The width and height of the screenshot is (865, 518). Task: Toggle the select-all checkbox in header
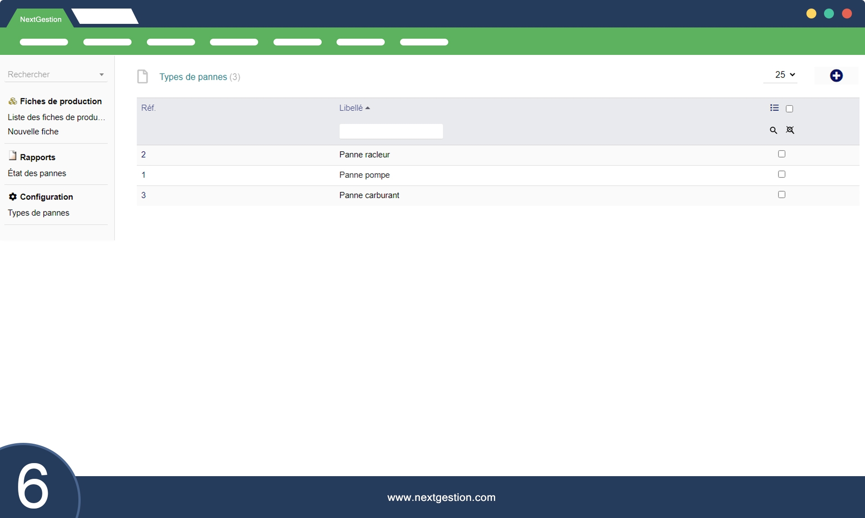[x=789, y=109]
